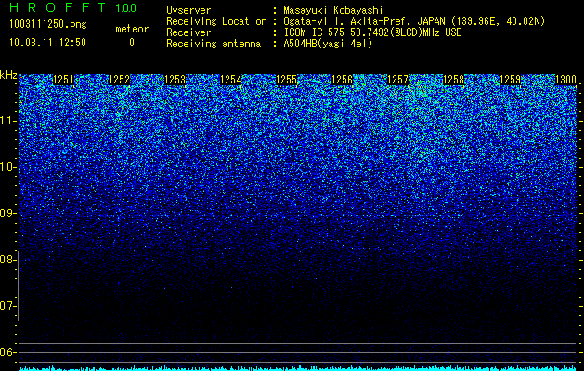This screenshot has height=371, width=584.
Task: Click the 0.7 frequency axis label
Action: pyautogui.click(x=7, y=306)
